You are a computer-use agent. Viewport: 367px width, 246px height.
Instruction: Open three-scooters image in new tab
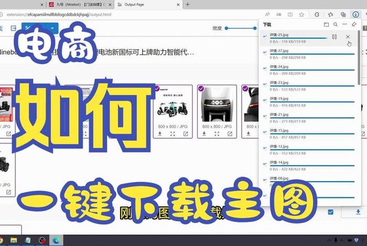(186, 133)
